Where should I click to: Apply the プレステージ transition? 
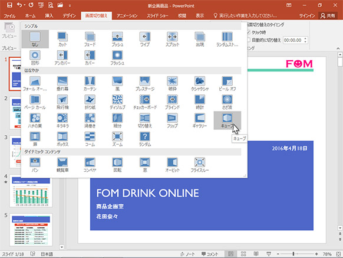coord(145,83)
